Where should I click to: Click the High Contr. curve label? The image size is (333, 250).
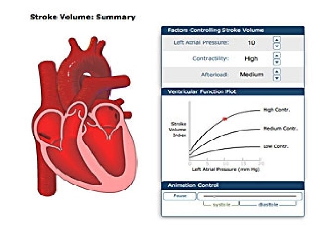[x=277, y=110]
